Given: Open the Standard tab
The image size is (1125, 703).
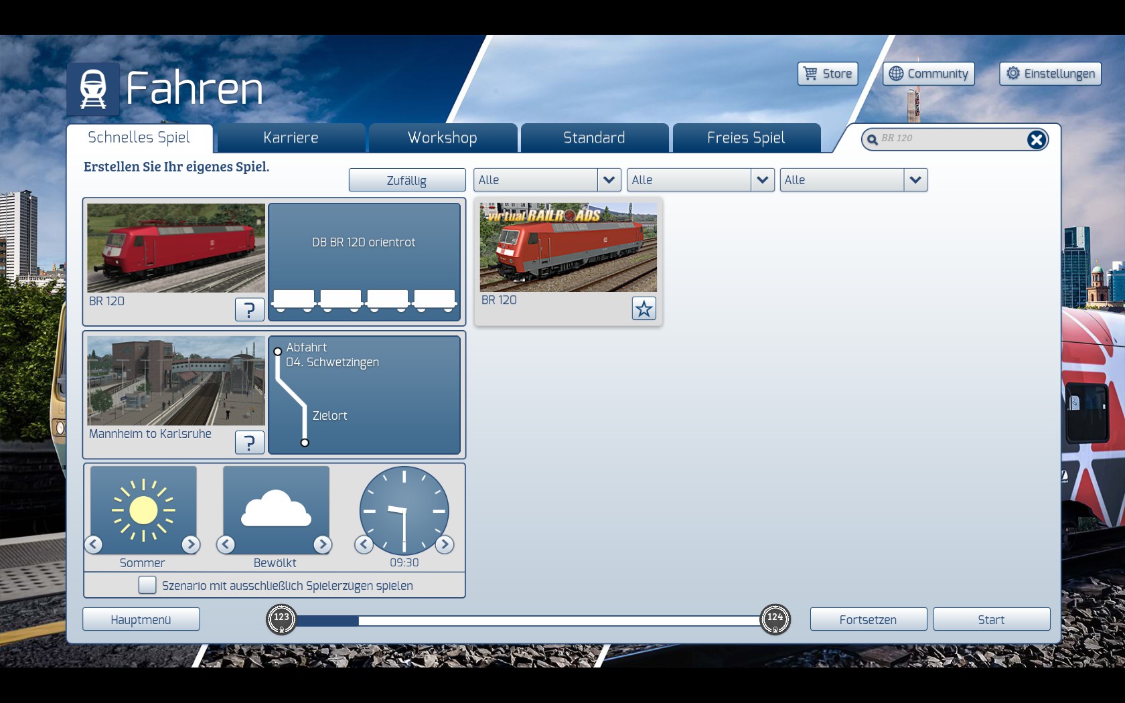Looking at the screenshot, I should click(595, 138).
